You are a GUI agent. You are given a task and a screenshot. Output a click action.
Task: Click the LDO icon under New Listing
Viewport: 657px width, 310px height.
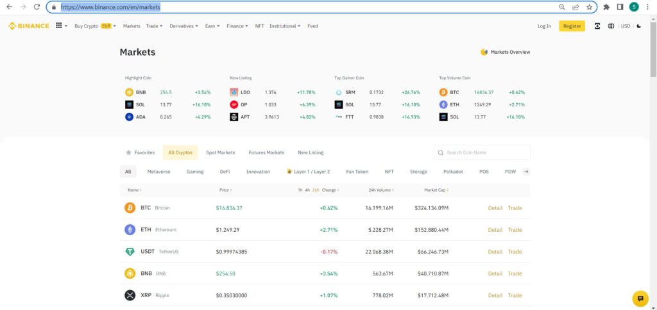pyautogui.click(x=234, y=92)
